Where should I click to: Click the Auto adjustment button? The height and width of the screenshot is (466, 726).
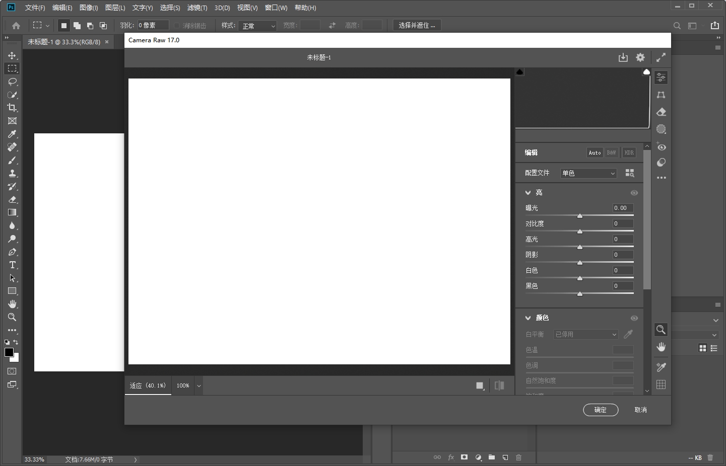click(595, 152)
